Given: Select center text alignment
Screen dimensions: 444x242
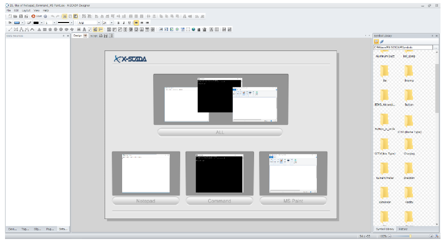Looking at the screenshot, I should tap(142, 23).
